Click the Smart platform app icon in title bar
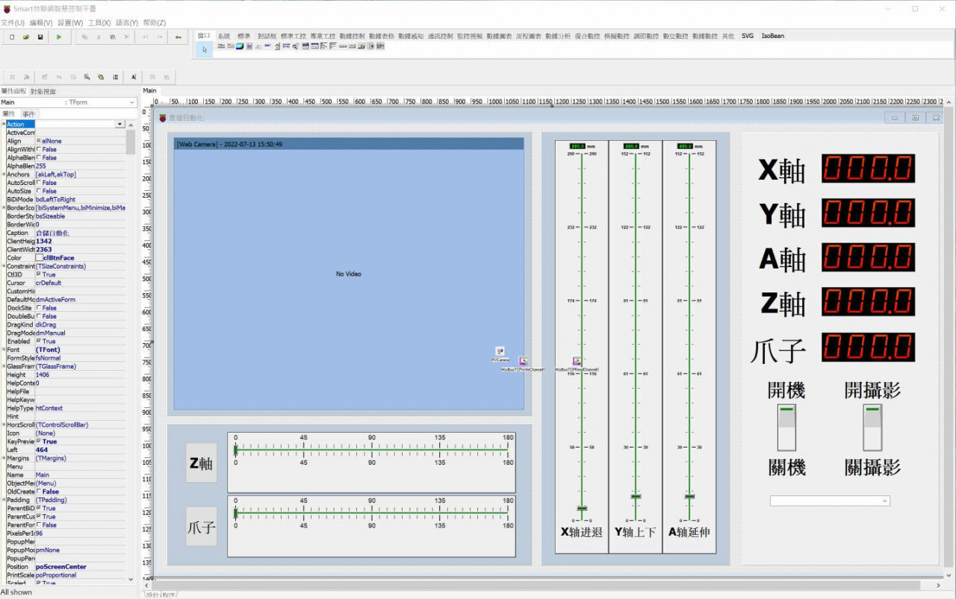Screen dimensions: 956x599 (x=7, y=9)
